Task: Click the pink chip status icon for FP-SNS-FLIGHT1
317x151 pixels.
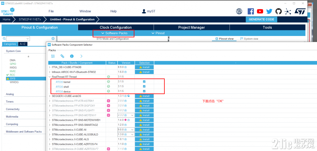Action: tap(108, 110)
